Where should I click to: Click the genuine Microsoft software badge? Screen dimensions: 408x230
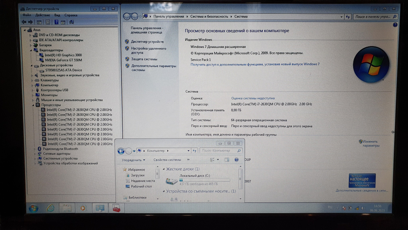click(x=362, y=180)
